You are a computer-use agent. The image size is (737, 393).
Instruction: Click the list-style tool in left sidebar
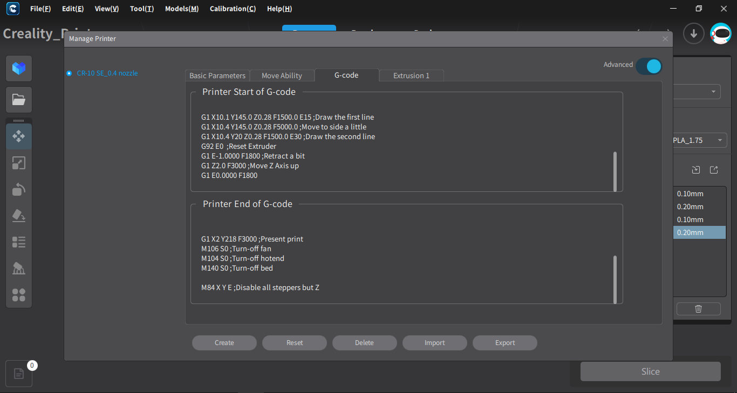[x=19, y=242]
